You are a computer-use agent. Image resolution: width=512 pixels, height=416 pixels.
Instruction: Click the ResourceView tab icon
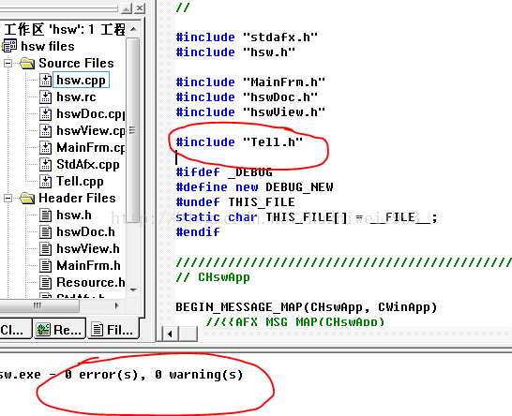pos(43,330)
